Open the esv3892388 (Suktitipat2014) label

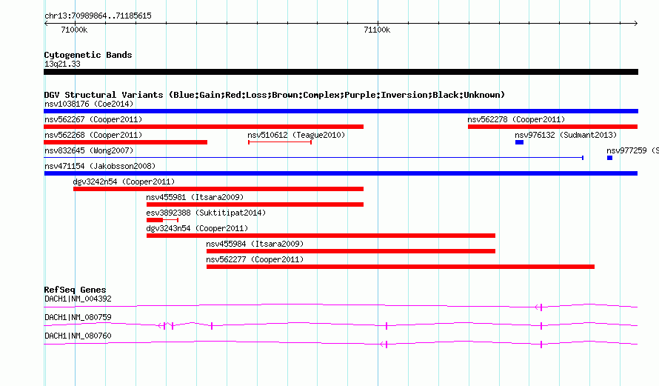[x=206, y=213]
